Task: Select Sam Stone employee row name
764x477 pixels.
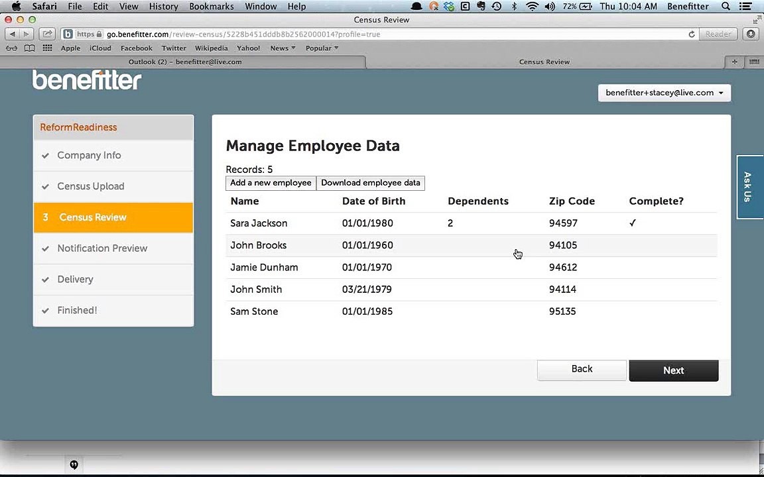Action: pos(254,311)
